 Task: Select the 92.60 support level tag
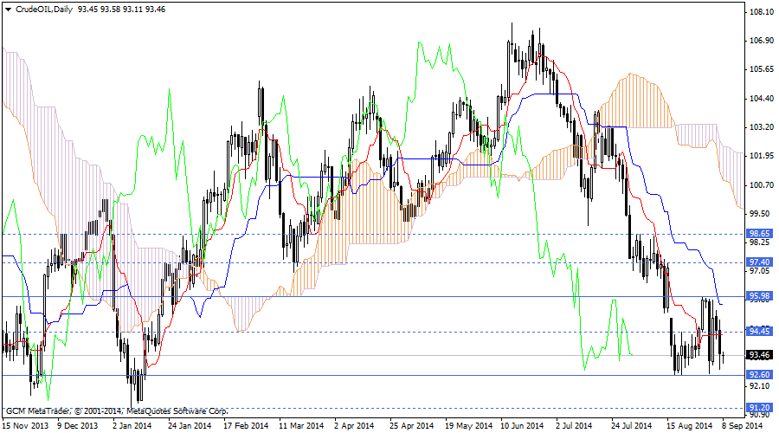tap(759, 374)
